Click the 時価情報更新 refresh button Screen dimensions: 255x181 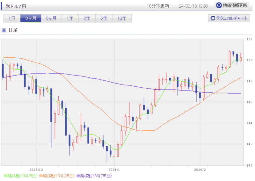click(x=232, y=5)
